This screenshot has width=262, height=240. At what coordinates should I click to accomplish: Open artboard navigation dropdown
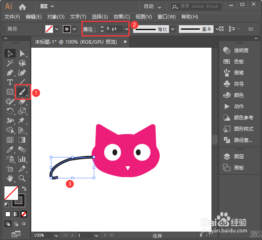pyautogui.click(x=96, y=236)
